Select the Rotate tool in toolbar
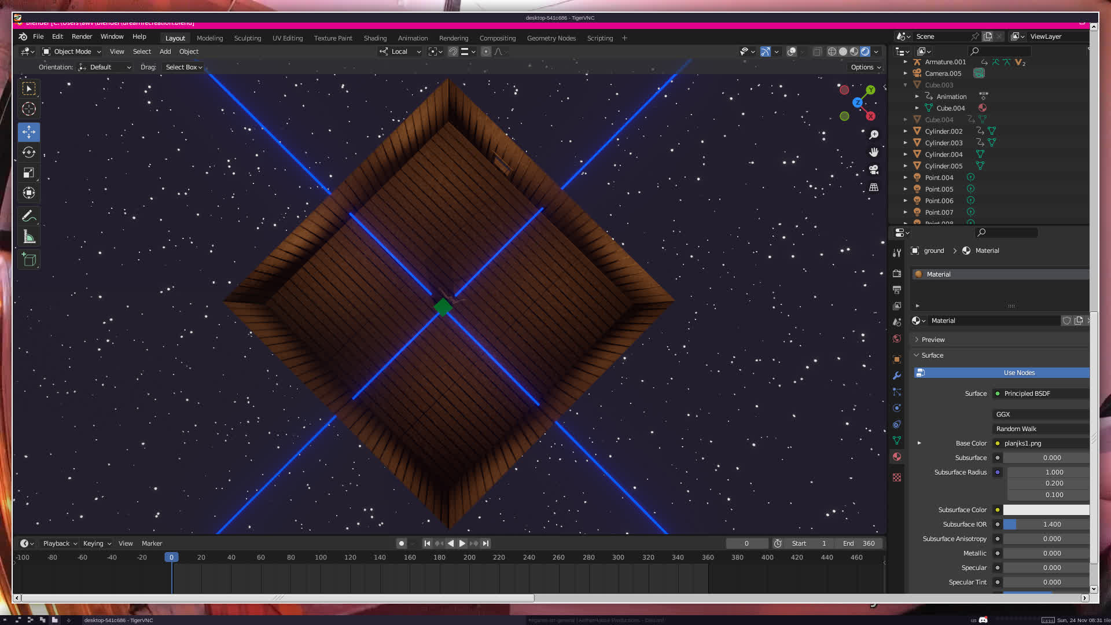This screenshot has width=1111, height=625. point(29,152)
